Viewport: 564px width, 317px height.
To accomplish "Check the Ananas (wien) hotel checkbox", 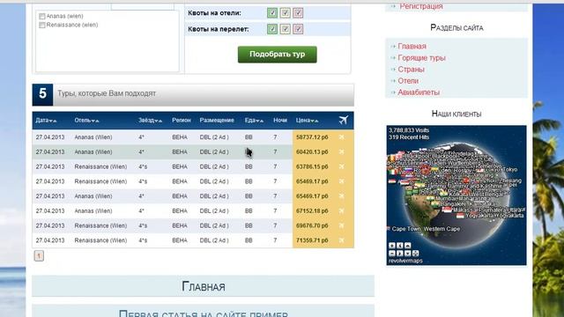I will 42,16.
